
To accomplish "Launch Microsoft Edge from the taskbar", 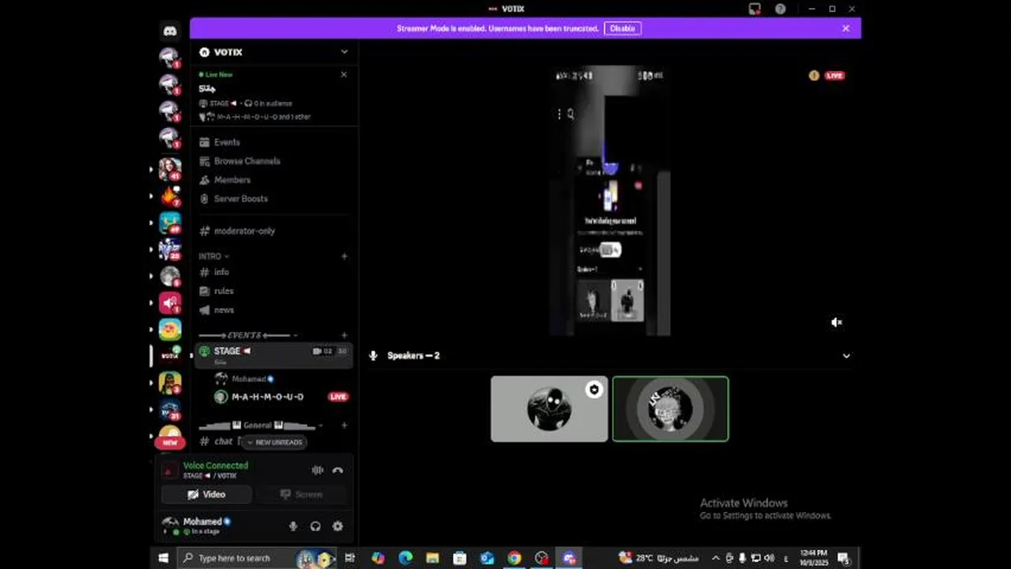I will [x=405, y=558].
